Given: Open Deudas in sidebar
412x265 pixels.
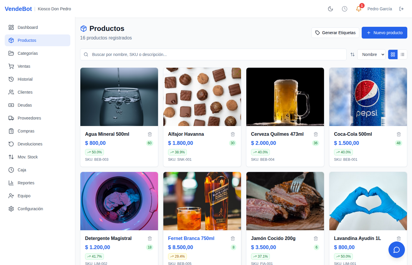Looking at the screenshot, I should (x=37, y=105).
